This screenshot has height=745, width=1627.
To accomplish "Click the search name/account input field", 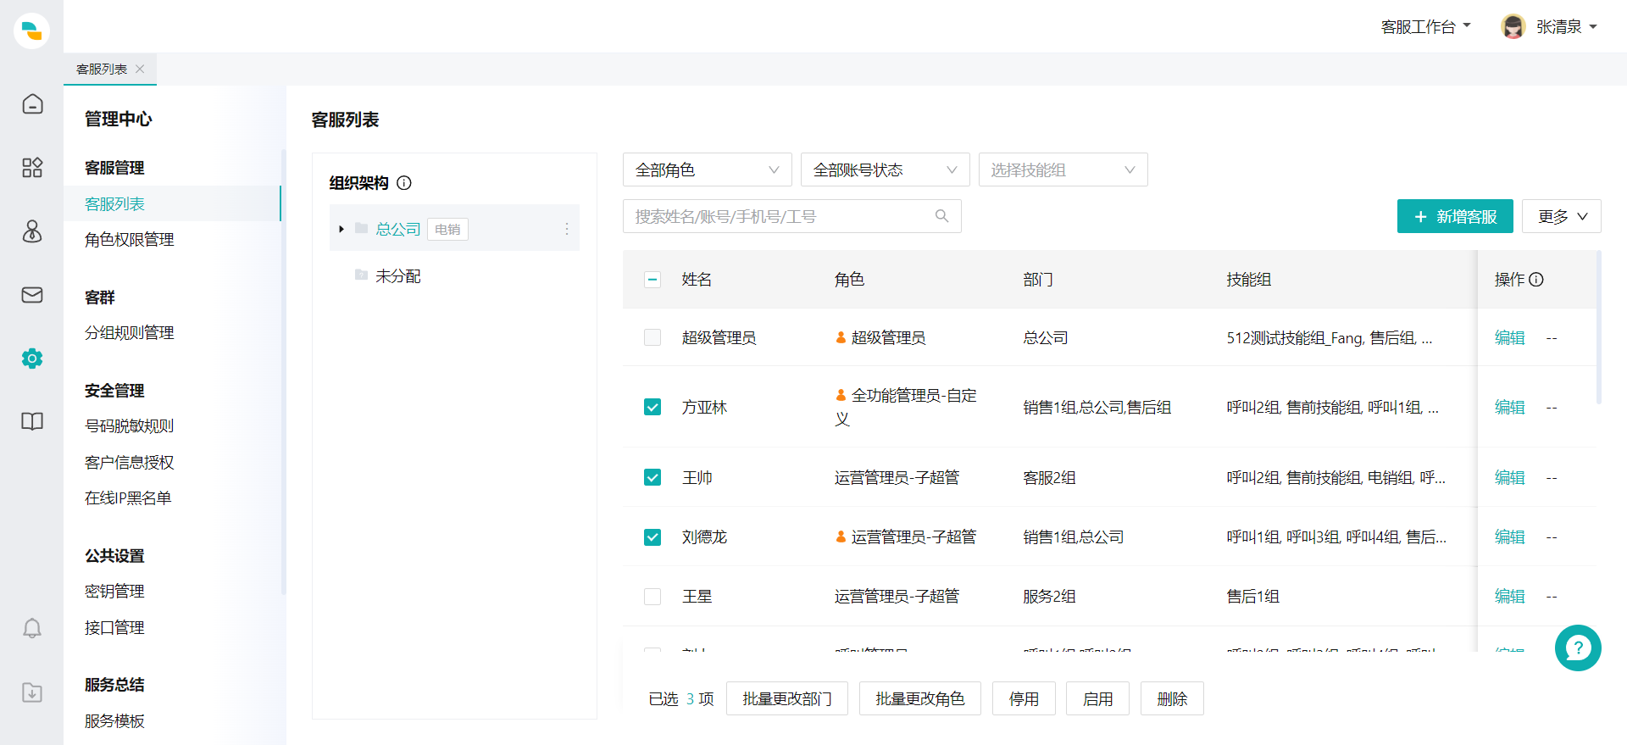I will coord(792,216).
